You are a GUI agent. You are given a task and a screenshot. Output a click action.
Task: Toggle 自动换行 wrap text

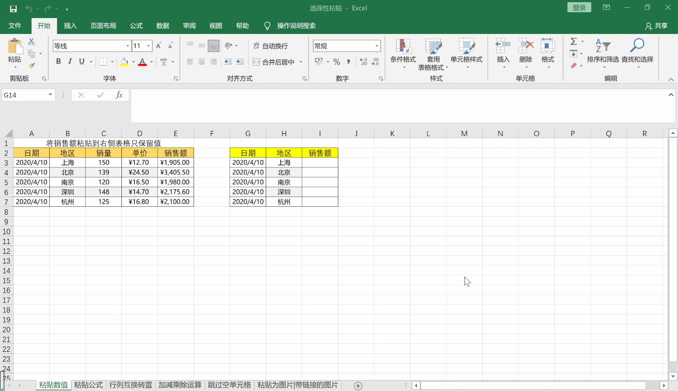(271, 46)
